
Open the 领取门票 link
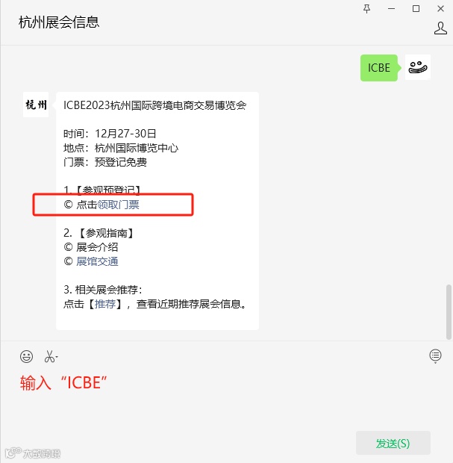pos(118,205)
